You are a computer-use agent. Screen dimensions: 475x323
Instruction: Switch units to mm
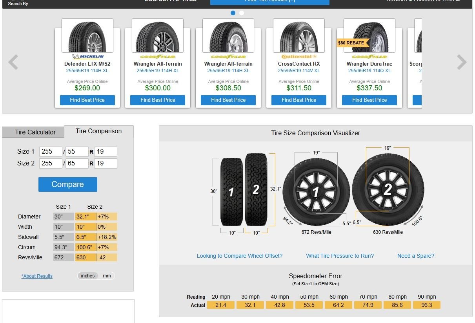coord(107,276)
